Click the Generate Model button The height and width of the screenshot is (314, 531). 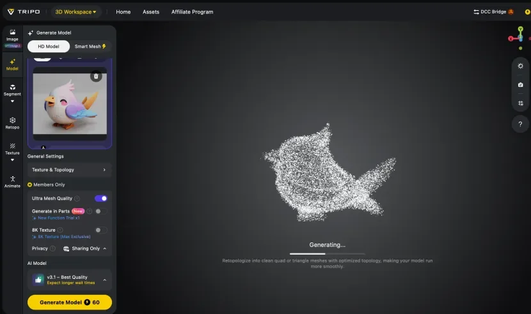(x=70, y=302)
